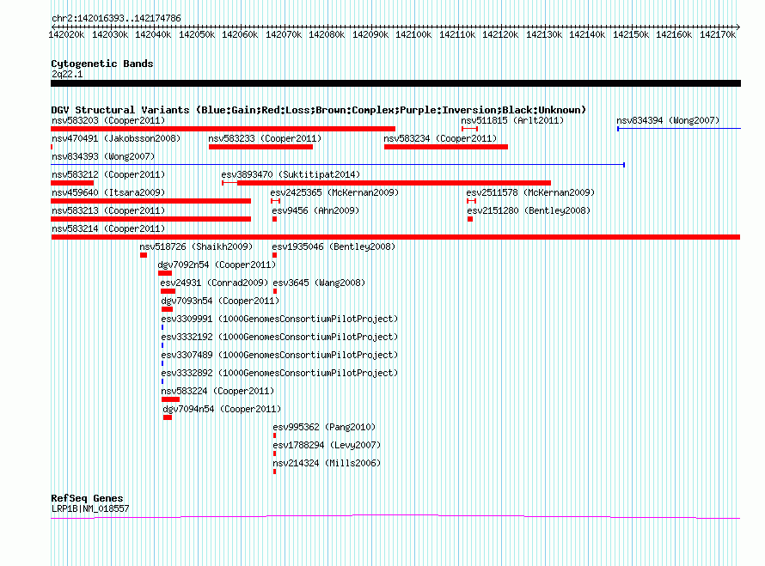
Task: Click the RefSeq Genes track title
Action: point(87,498)
